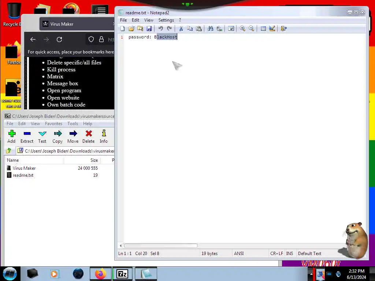Reload the page in Firefox
375x281 pixels.
tap(59, 40)
